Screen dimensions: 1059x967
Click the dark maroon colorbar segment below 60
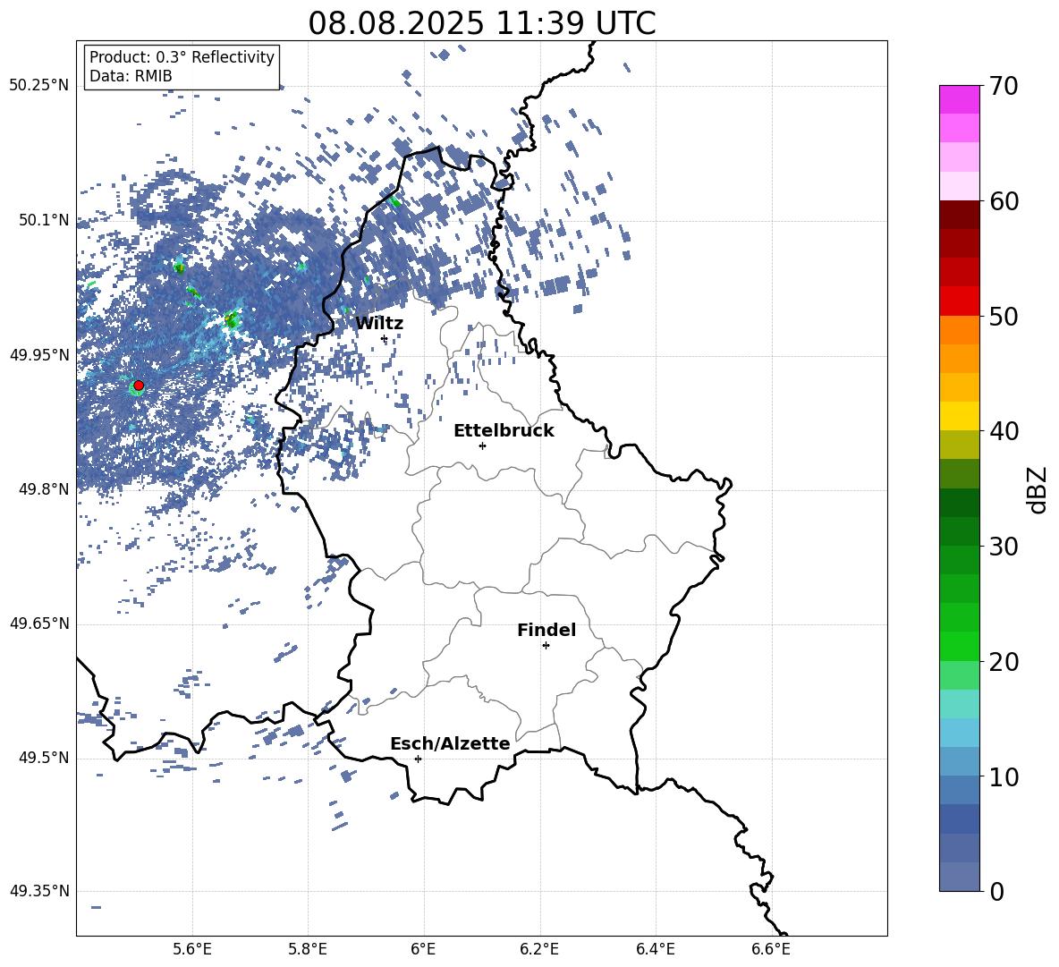tap(960, 215)
